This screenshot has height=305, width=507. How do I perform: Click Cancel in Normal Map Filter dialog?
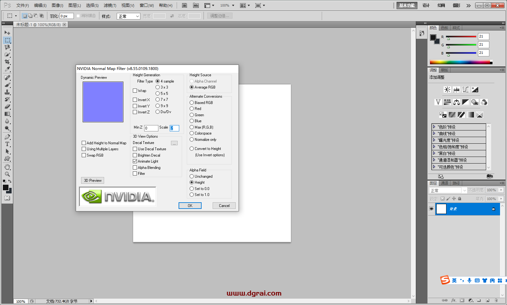(224, 206)
